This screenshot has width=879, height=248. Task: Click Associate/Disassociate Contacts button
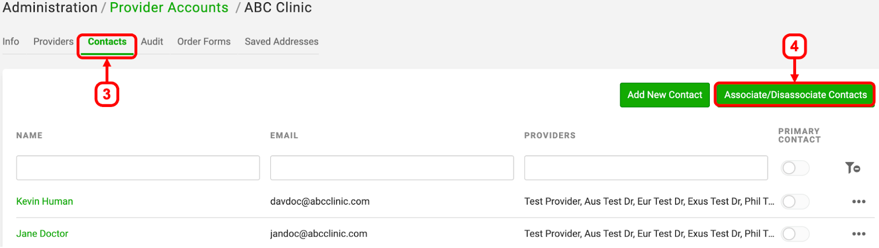click(x=795, y=95)
